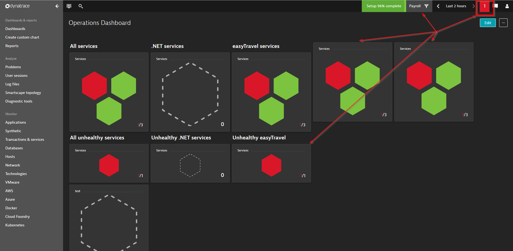Open Databases in sidebar
The height and width of the screenshot is (251, 513).
[14, 148]
